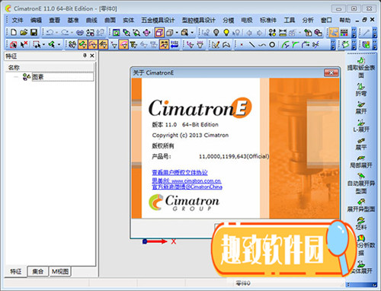Create a new file with the blank page icon
The width and height of the screenshot is (381, 291).
(x=14, y=32)
